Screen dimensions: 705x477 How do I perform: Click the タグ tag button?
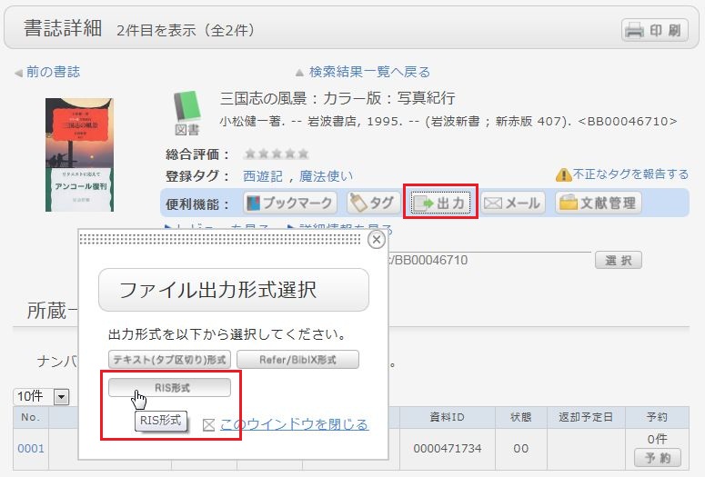click(x=373, y=203)
